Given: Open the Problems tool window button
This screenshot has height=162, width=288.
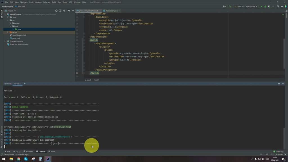Looking at the screenshot, I should [28, 152].
